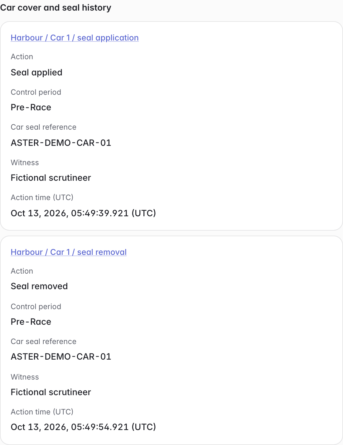
Task: Click the second card's Pre-Race control period
Action: pyautogui.click(x=31, y=322)
